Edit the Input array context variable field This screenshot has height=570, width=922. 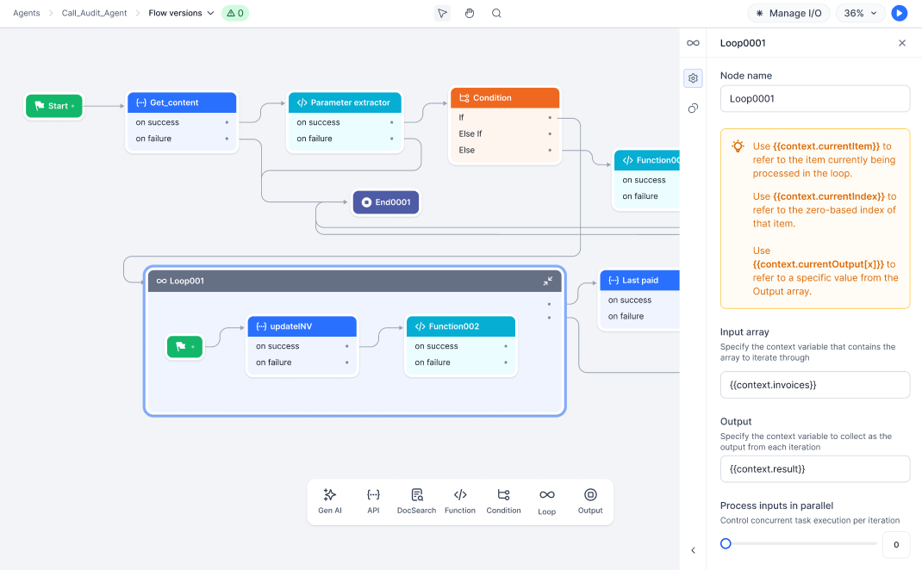pos(814,385)
